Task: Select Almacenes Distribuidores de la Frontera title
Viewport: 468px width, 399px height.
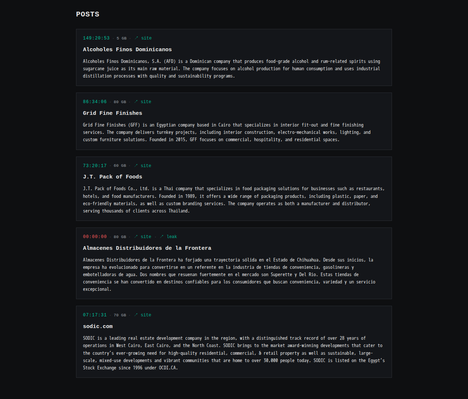Action: click(147, 248)
